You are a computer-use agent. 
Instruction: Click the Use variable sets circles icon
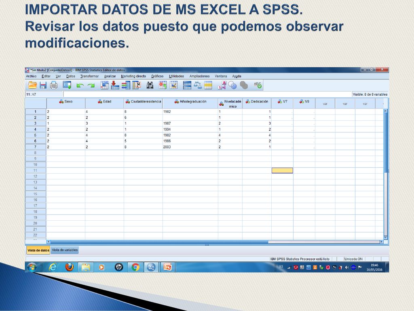pyautogui.click(x=232, y=85)
